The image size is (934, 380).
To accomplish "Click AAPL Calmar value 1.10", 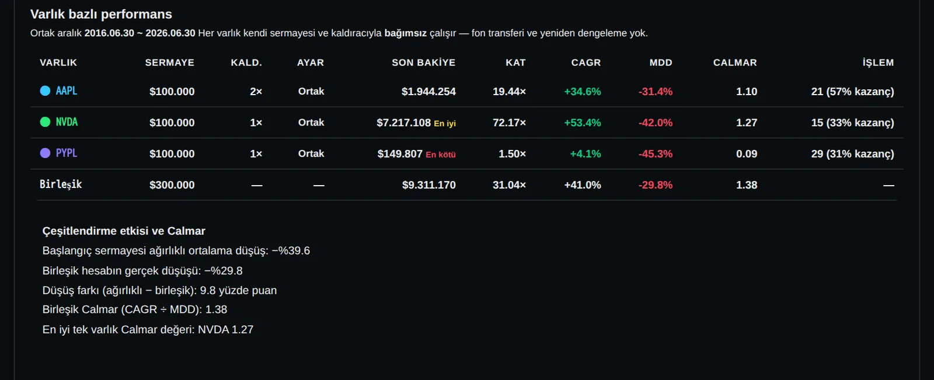I will (747, 92).
